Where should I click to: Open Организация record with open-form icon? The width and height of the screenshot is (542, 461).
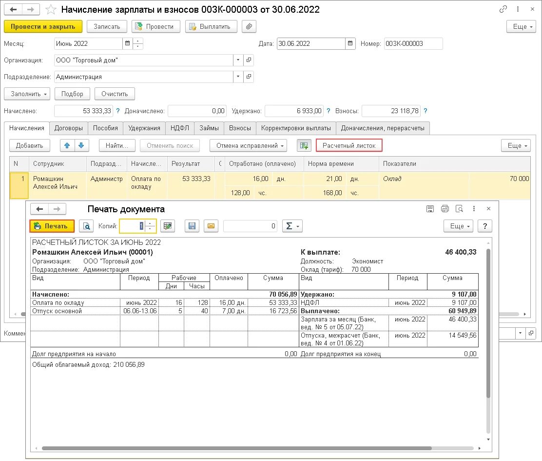click(x=249, y=60)
